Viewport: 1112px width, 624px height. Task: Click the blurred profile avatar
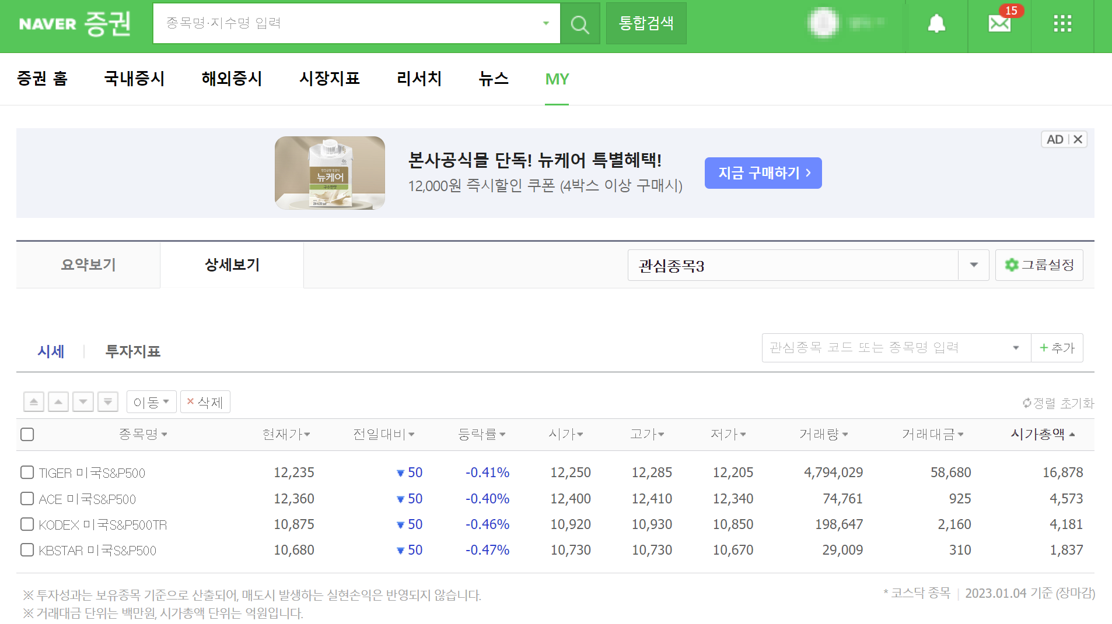pos(824,23)
